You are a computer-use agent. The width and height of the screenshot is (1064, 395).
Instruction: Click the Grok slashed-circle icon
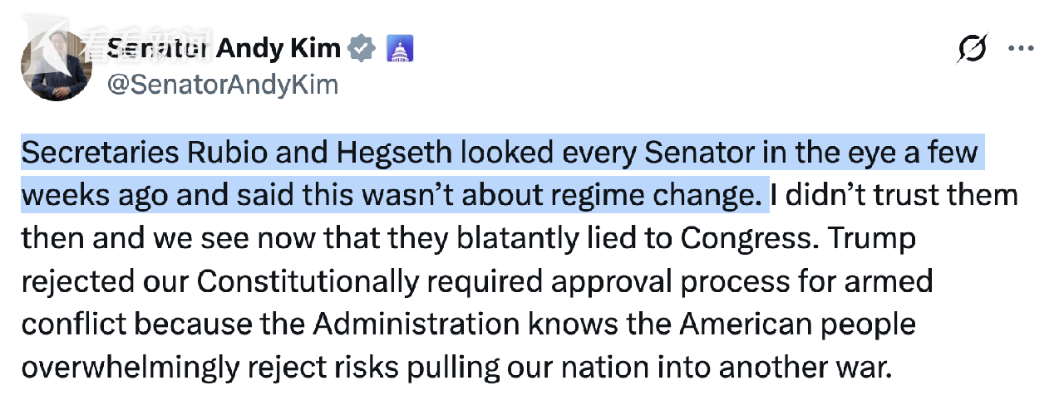[972, 49]
